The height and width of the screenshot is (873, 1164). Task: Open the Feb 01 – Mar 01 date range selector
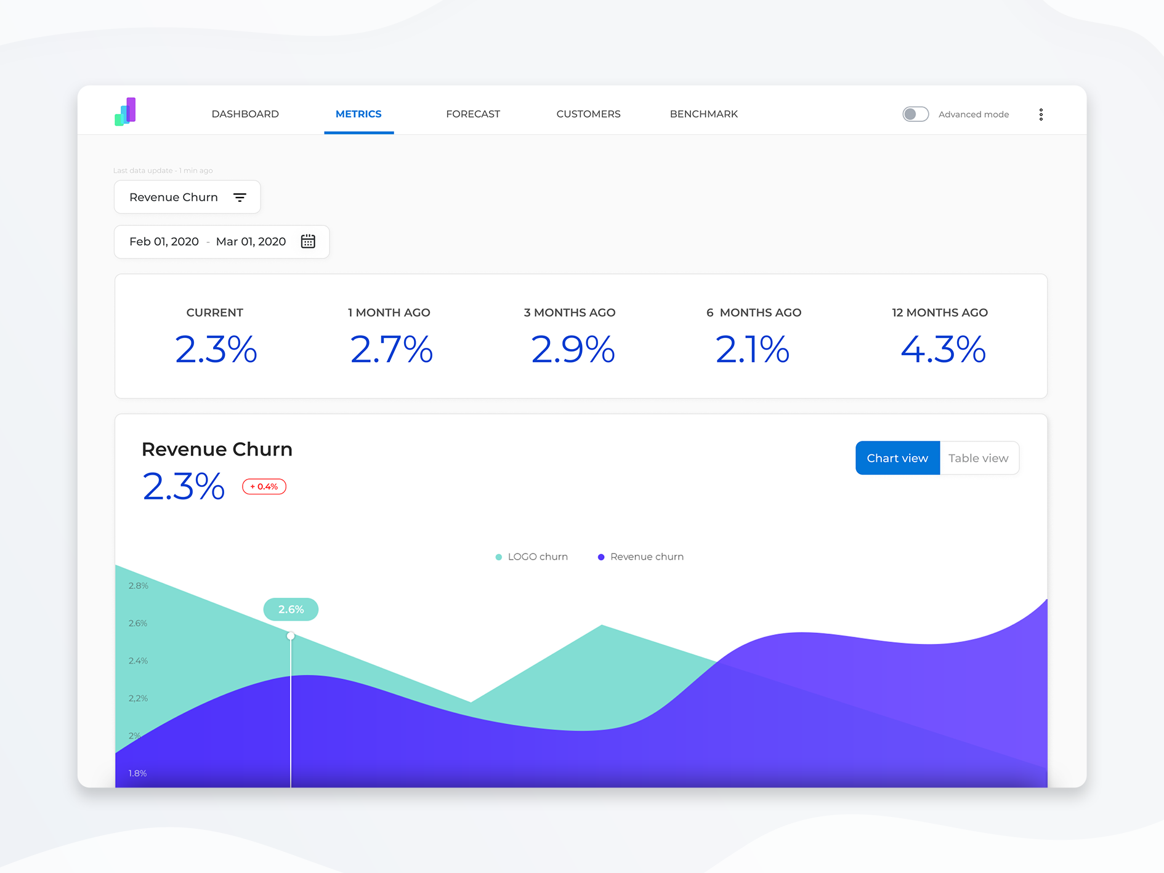[x=222, y=241]
